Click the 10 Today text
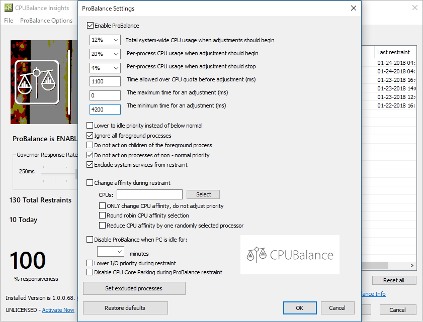The width and height of the screenshot is (423, 322). (24, 220)
